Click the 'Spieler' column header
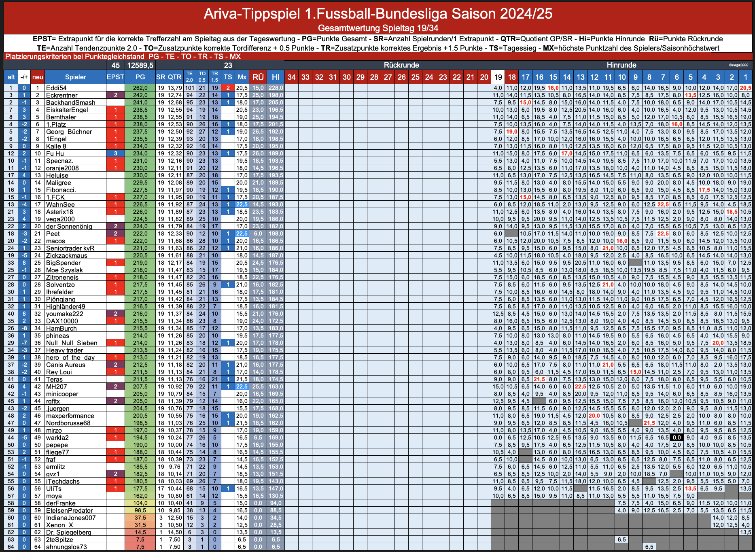 coord(75,77)
